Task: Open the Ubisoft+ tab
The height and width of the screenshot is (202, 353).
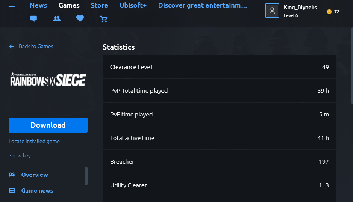Action: [x=133, y=5]
